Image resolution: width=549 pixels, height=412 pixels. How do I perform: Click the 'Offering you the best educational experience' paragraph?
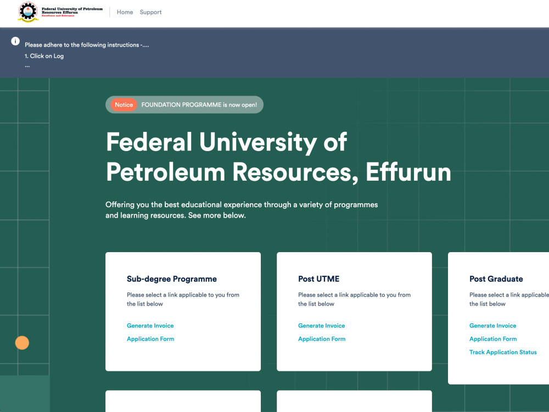(x=242, y=210)
